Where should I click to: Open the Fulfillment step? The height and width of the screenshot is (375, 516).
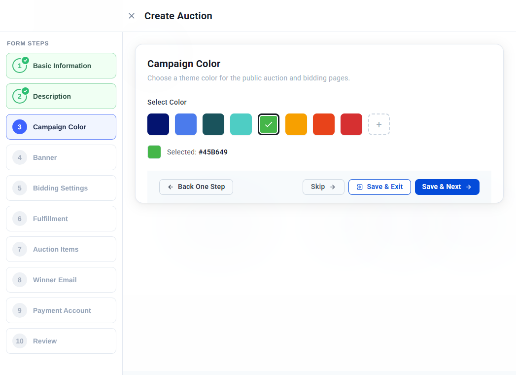pyautogui.click(x=61, y=219)
